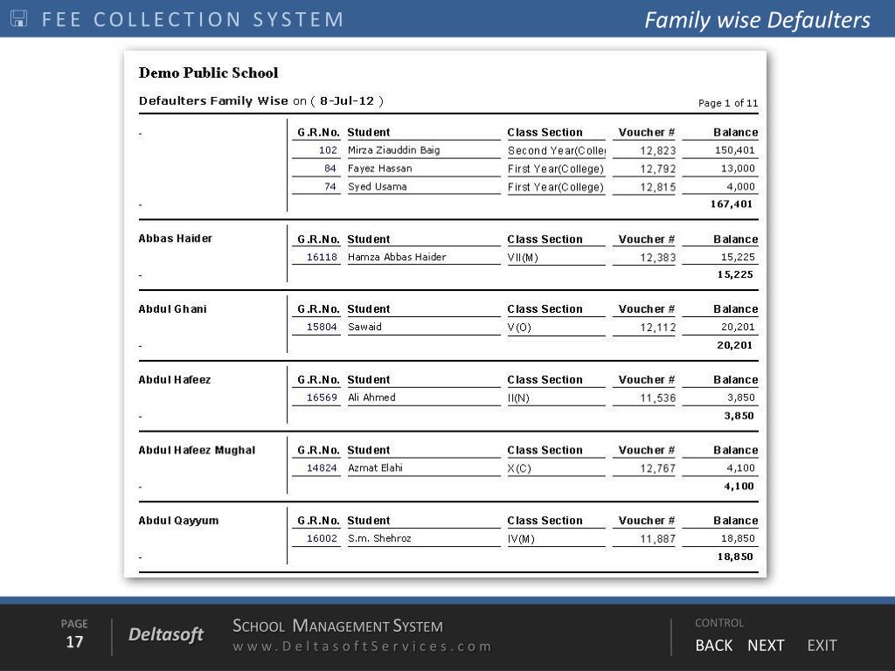Select student Ali Ahmed
895x671 pixels.
(x=371, y=398)
